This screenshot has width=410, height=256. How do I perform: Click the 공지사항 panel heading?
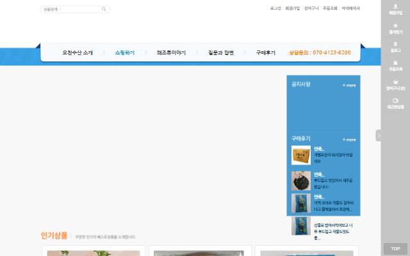(x=301, y=84)
